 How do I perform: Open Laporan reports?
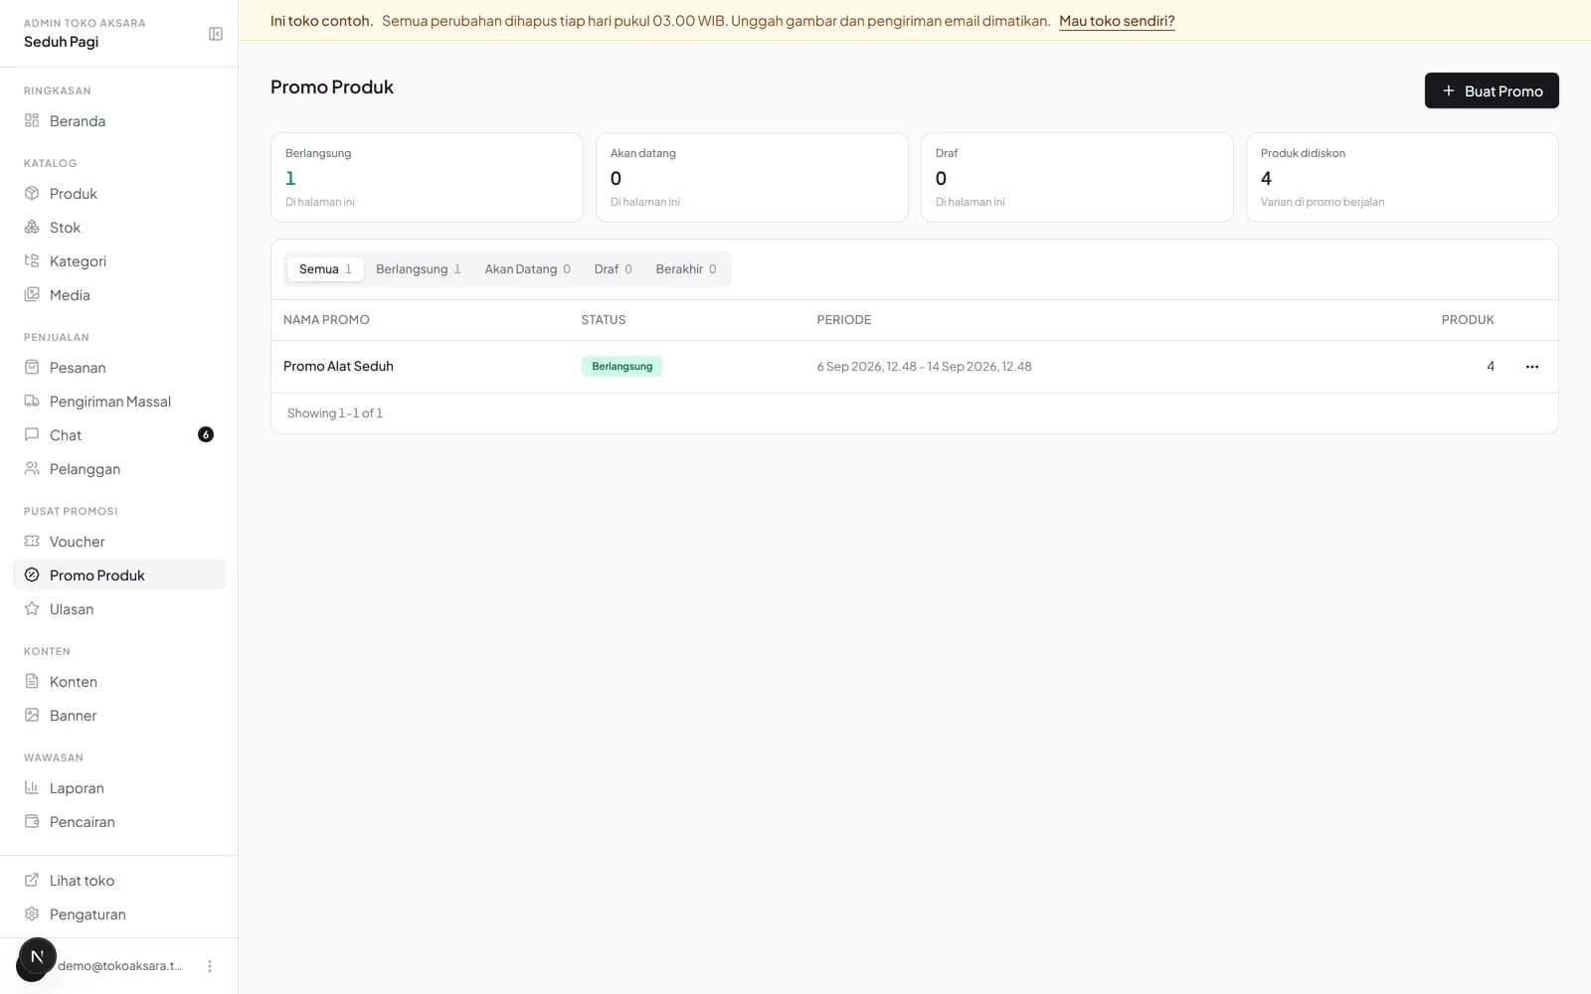tap(119, 788)
